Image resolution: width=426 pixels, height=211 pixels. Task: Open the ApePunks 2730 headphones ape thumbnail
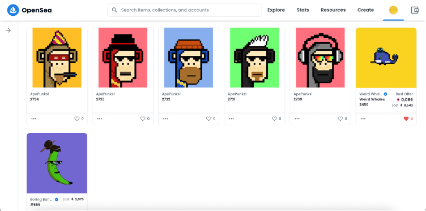pos(320,58)
